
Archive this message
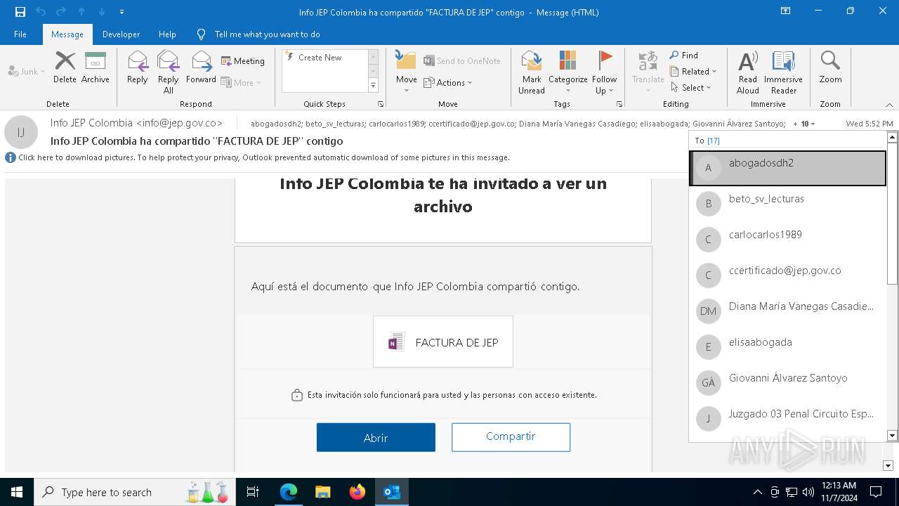pyautogui.click(x=96, y=68)
